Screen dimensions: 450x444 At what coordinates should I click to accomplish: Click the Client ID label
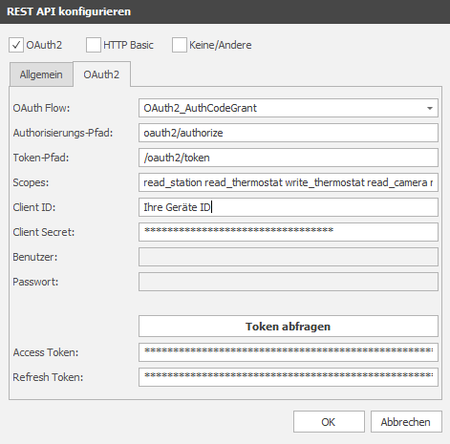(x=34, y=207)
